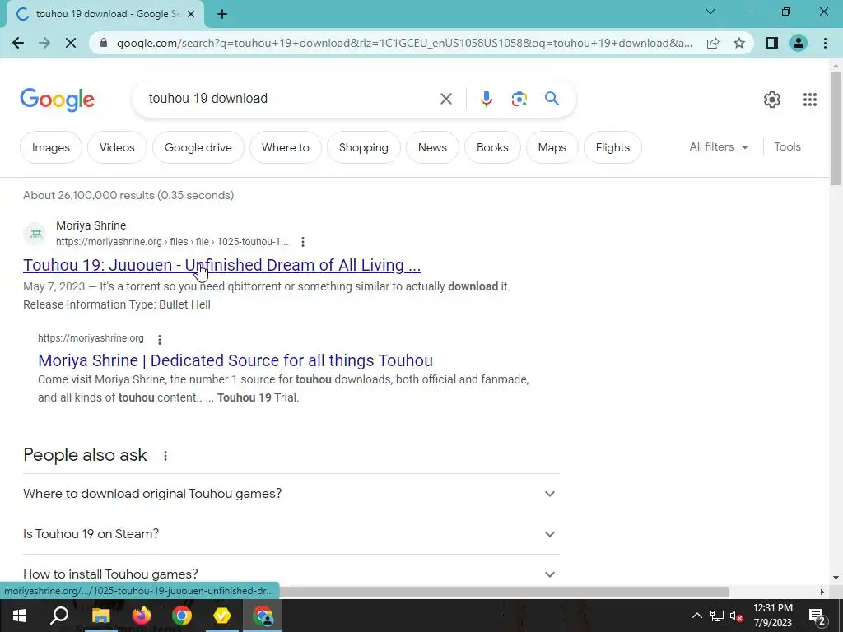
Task: Filter results by Flights
Action: click(x=612, y=147)
